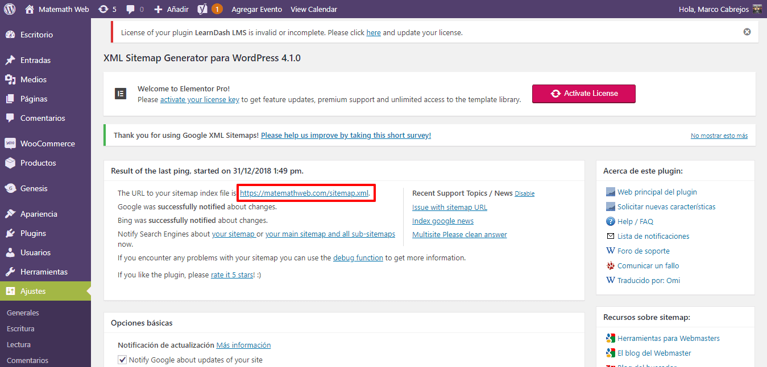Dismiss the LearnDash license notice
This screenshot has width=767, height=367.
[747, 32]
